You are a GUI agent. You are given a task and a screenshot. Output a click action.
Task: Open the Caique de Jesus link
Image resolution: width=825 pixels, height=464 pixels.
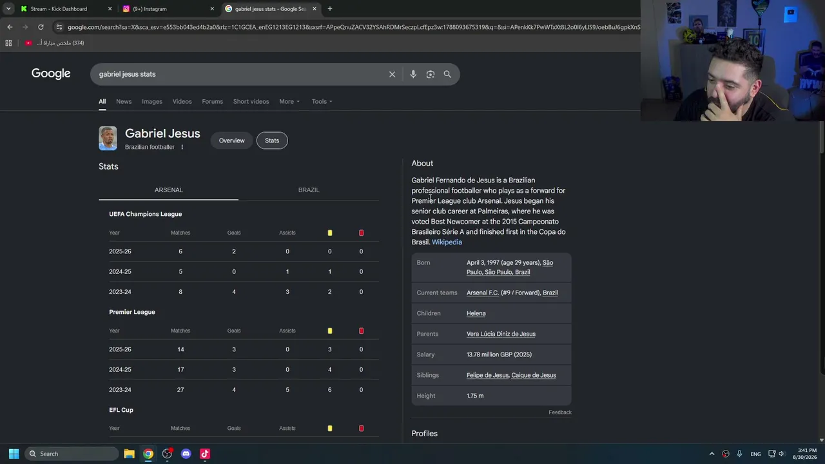tap(534, 375)
